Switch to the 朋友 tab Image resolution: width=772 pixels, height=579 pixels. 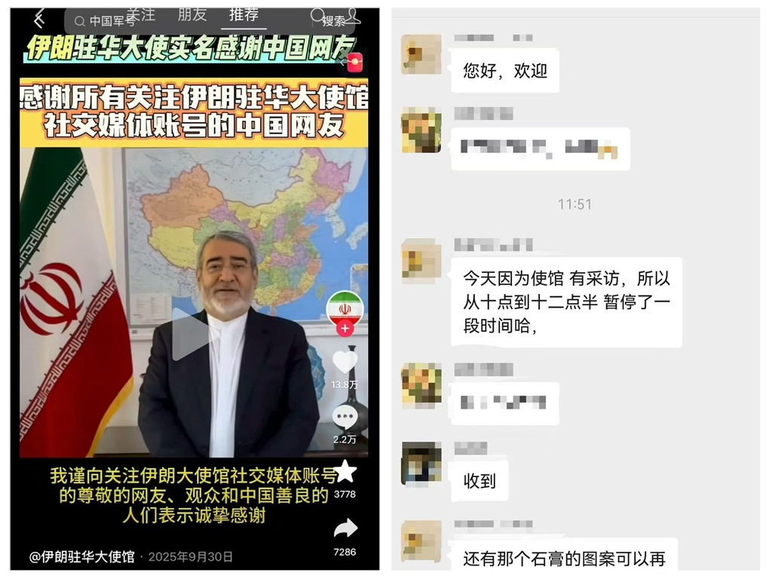(x=192, y=15)
